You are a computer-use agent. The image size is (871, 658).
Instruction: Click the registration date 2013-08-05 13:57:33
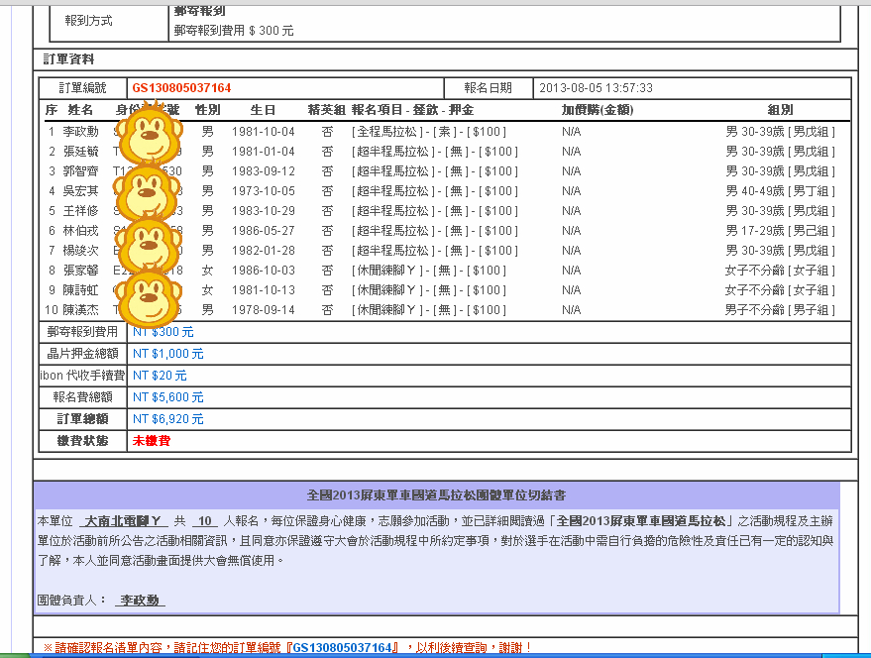[596, 88]
